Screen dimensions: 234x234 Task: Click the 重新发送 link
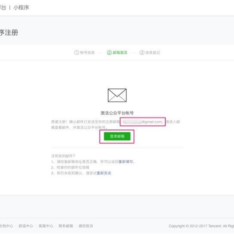104,173
